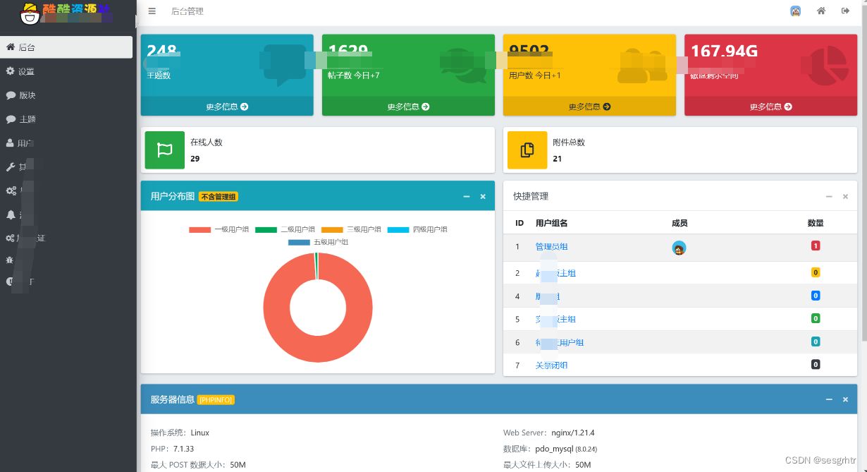Collapse the 快捷管理 panel with minus icon
Image resolution: width=867 pixels, height=472 pixels.
pyautogui.click(x=829, y=196)
